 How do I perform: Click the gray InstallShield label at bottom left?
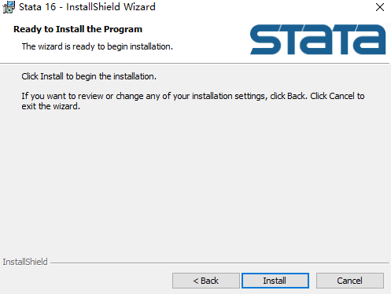point(25,262)
